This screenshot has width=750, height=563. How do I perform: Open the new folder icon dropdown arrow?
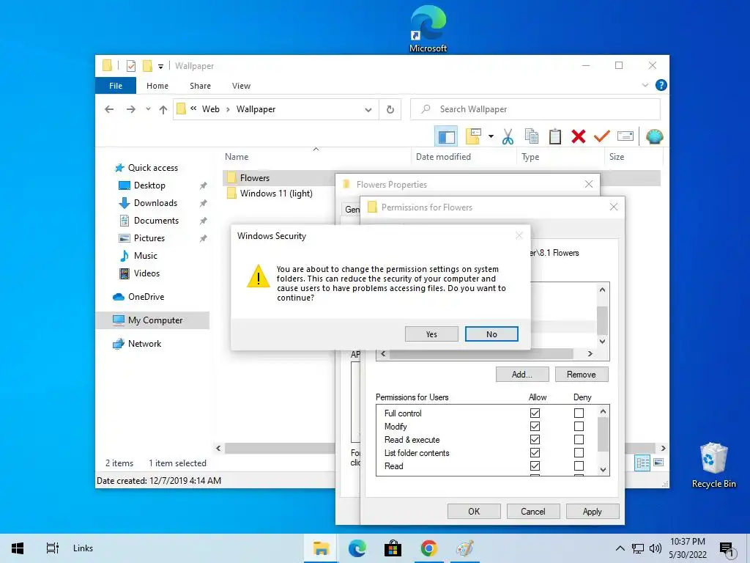[491, 136]
